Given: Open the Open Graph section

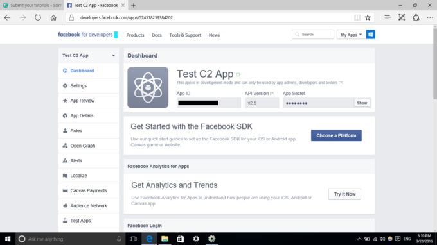Looking at the screenshot, I should tap(89, 146).
